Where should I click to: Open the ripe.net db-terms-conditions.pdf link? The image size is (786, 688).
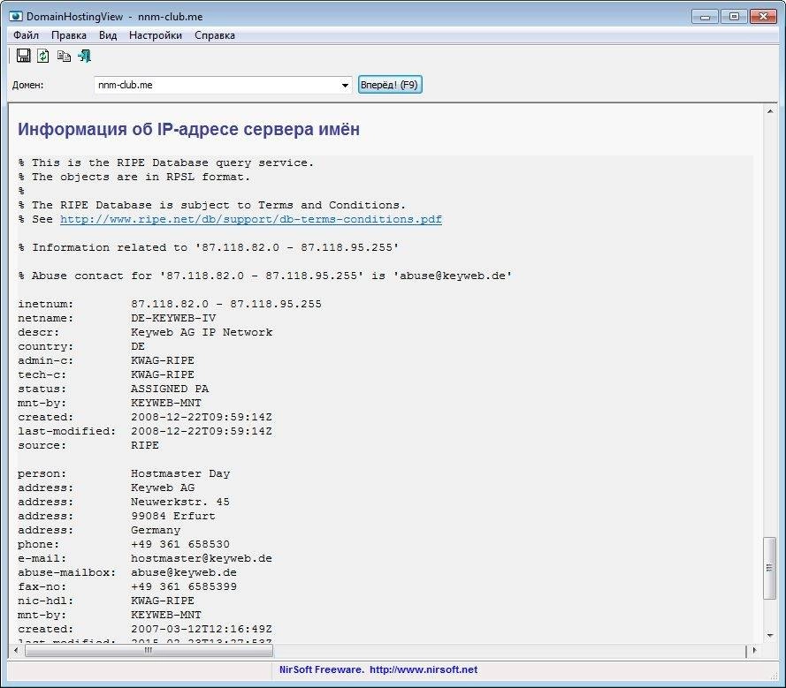point(250,219)
